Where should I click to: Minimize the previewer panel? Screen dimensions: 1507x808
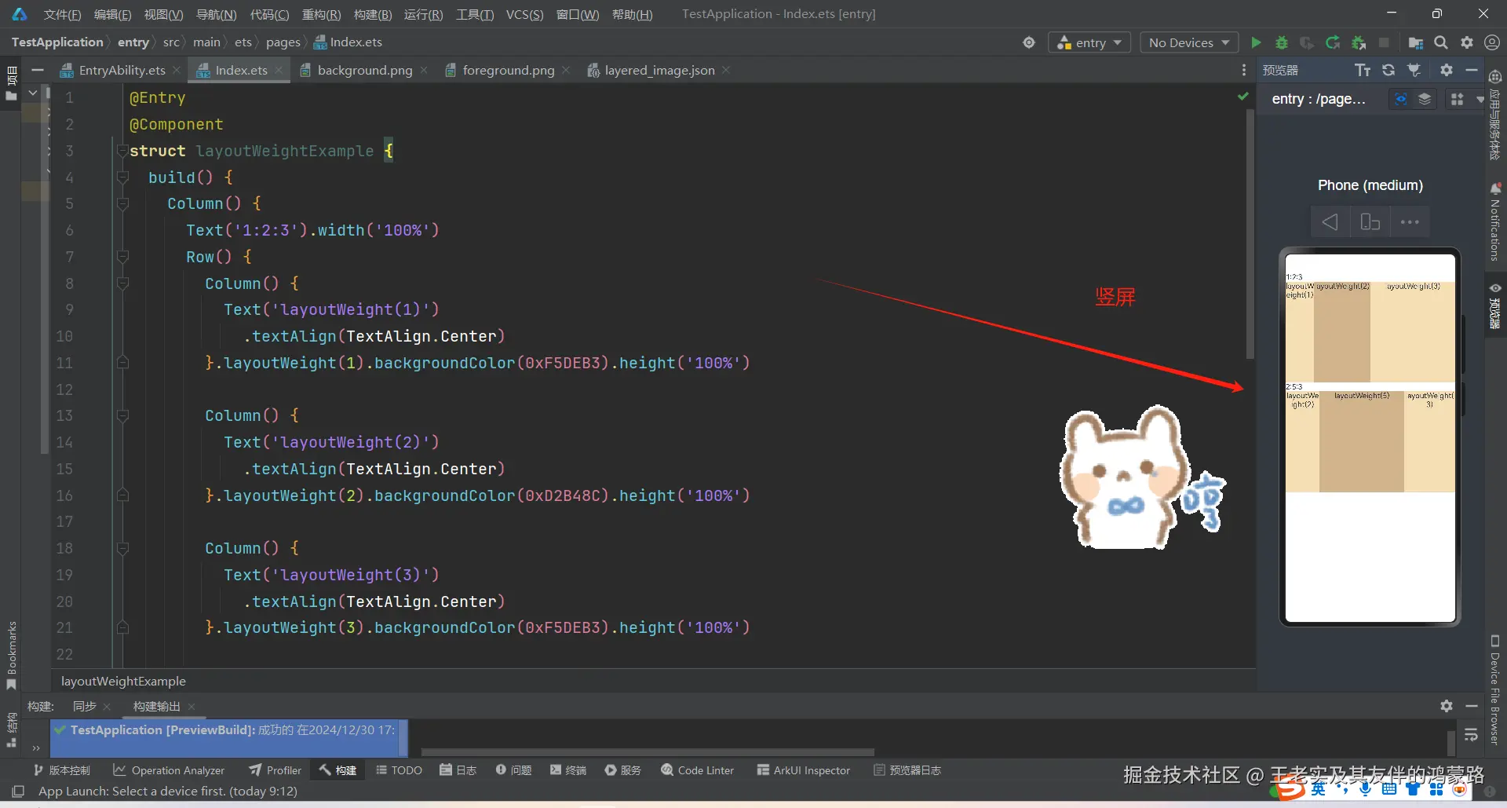(x=1472, y=70)
